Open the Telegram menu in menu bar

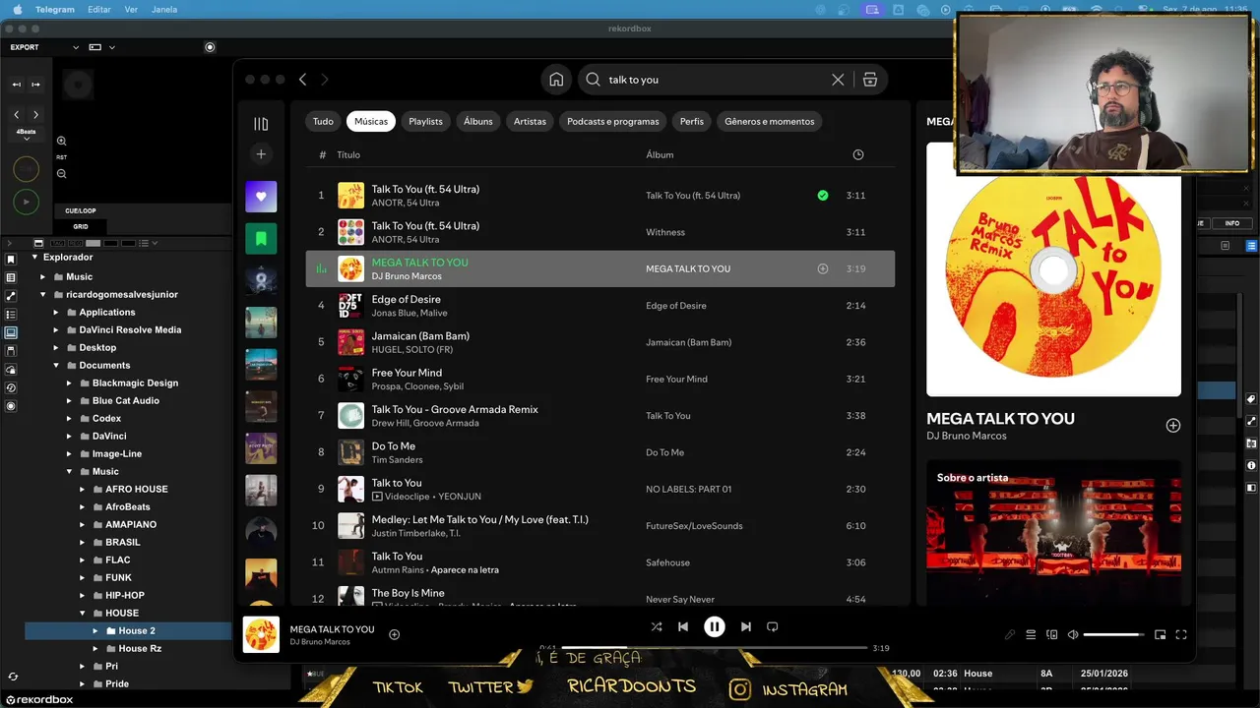(54, 9)
